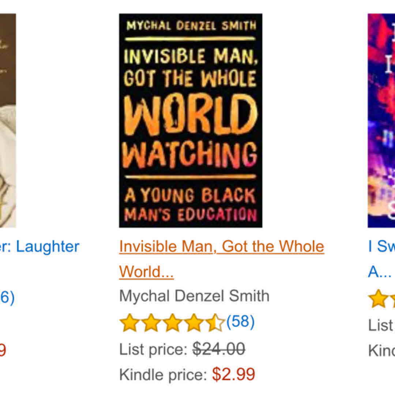Click the half-filled last star in Invisible Man's rating

point(215,323)
